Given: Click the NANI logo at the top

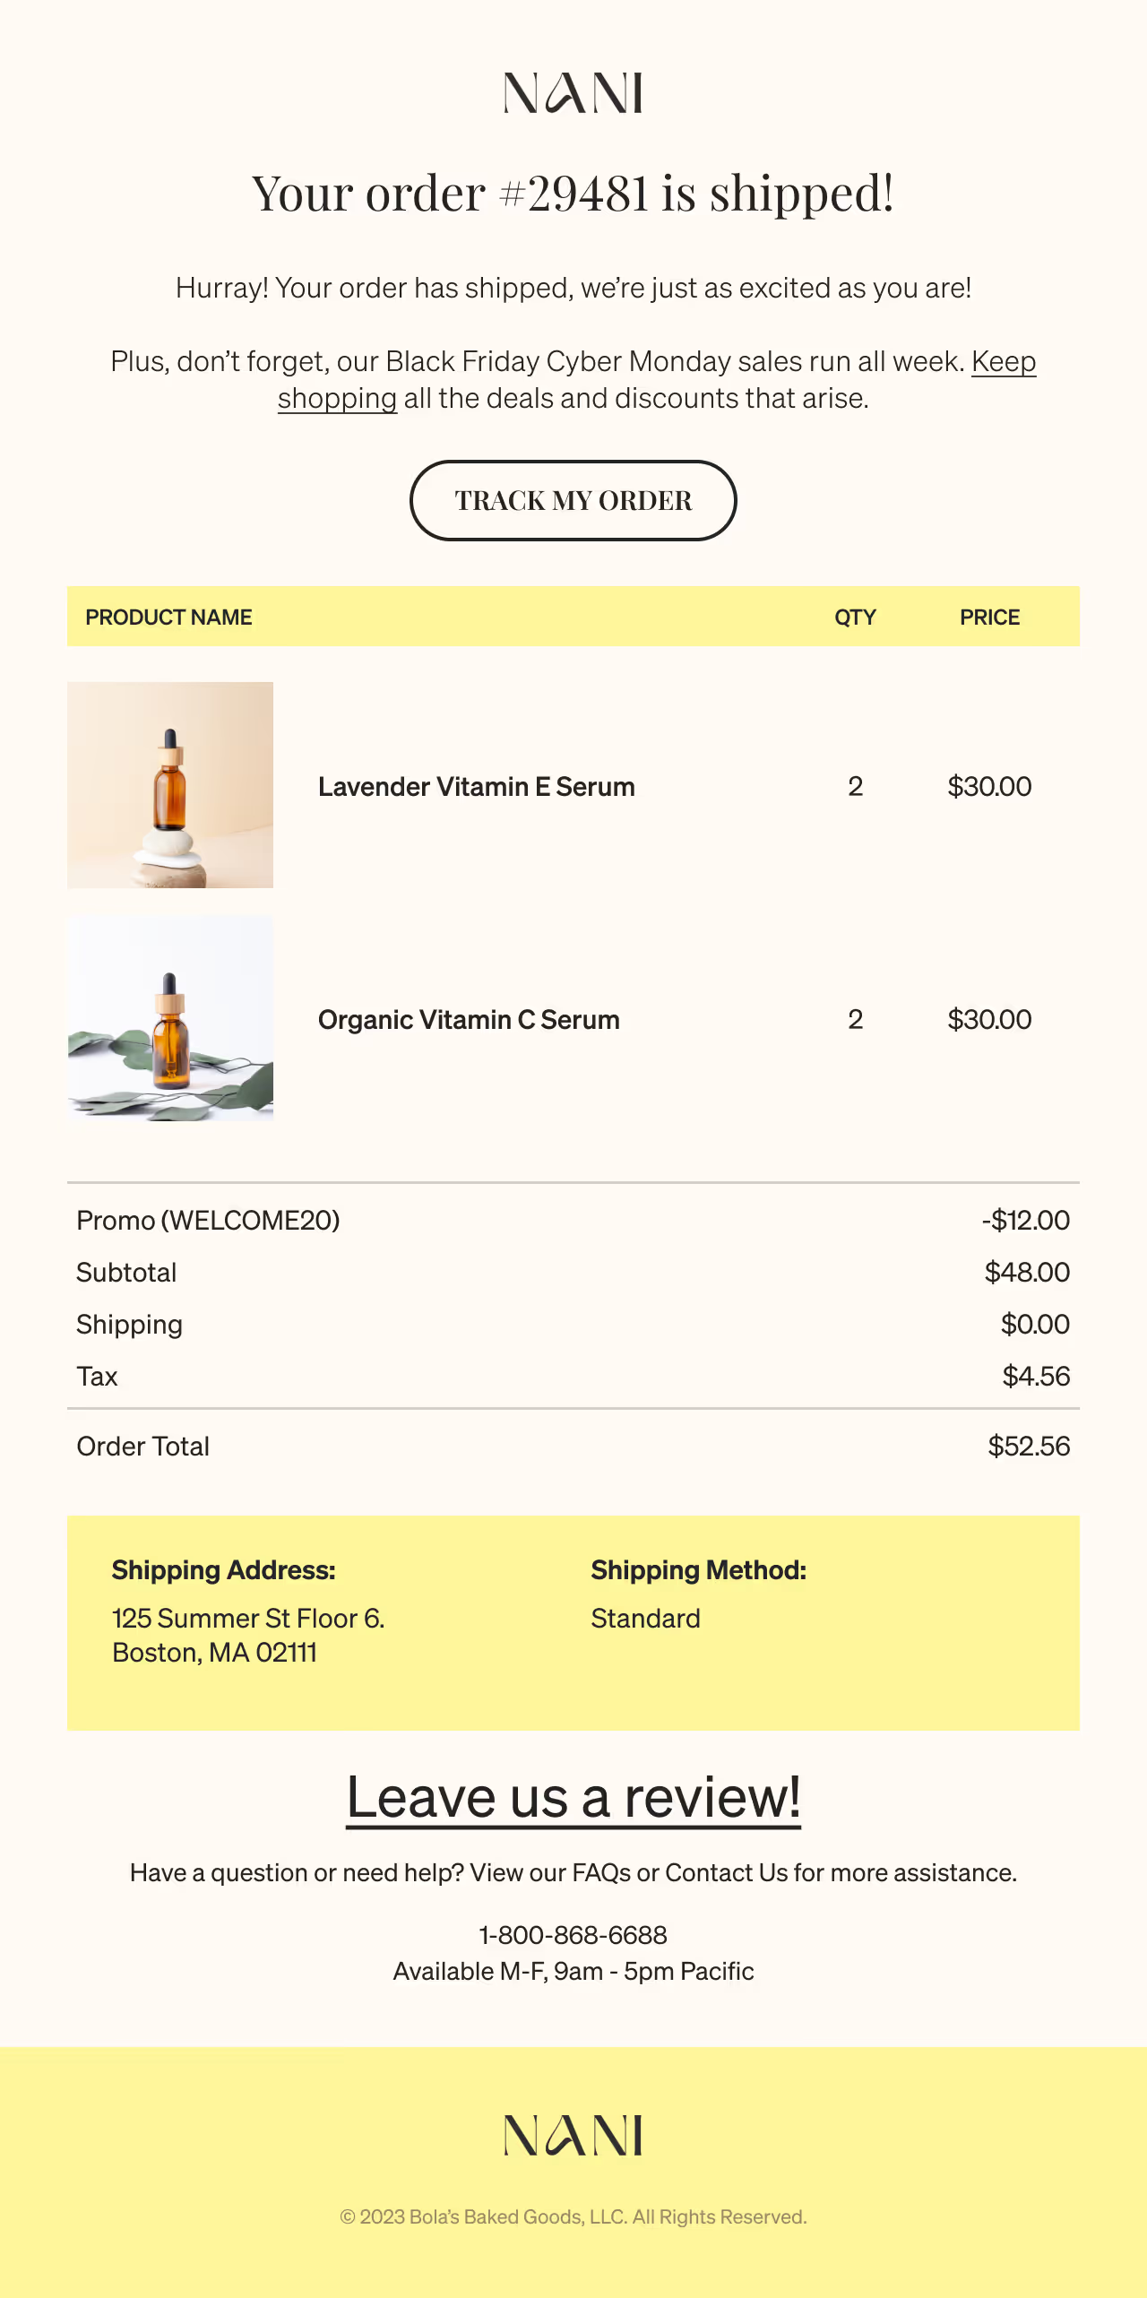Looking at the screenshot, I should (x=573, y=93).
